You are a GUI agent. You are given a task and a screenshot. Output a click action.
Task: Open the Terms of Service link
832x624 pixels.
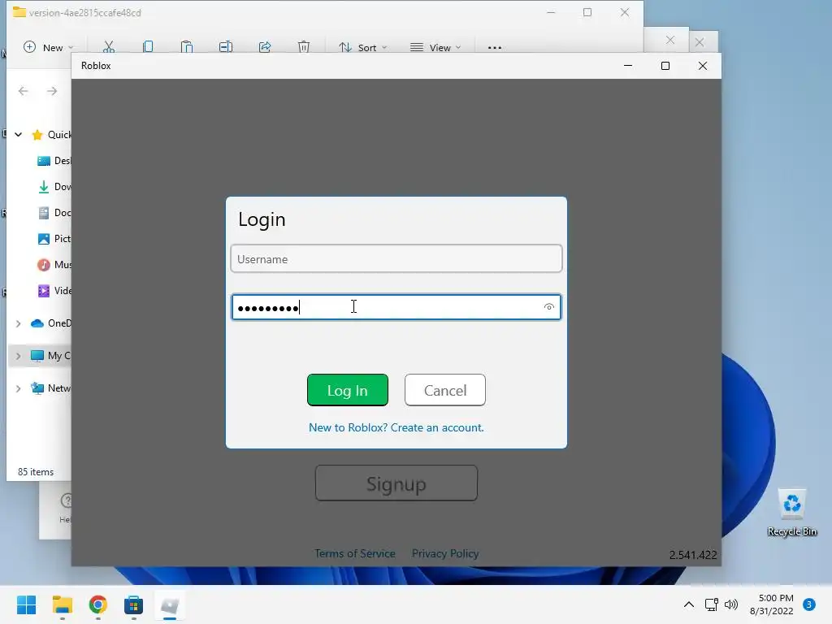click(x=355, y=553)
